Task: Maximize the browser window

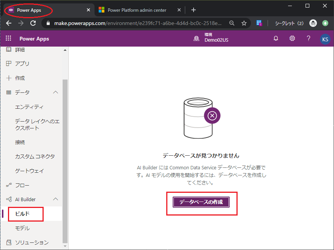Action: point(307,6)
